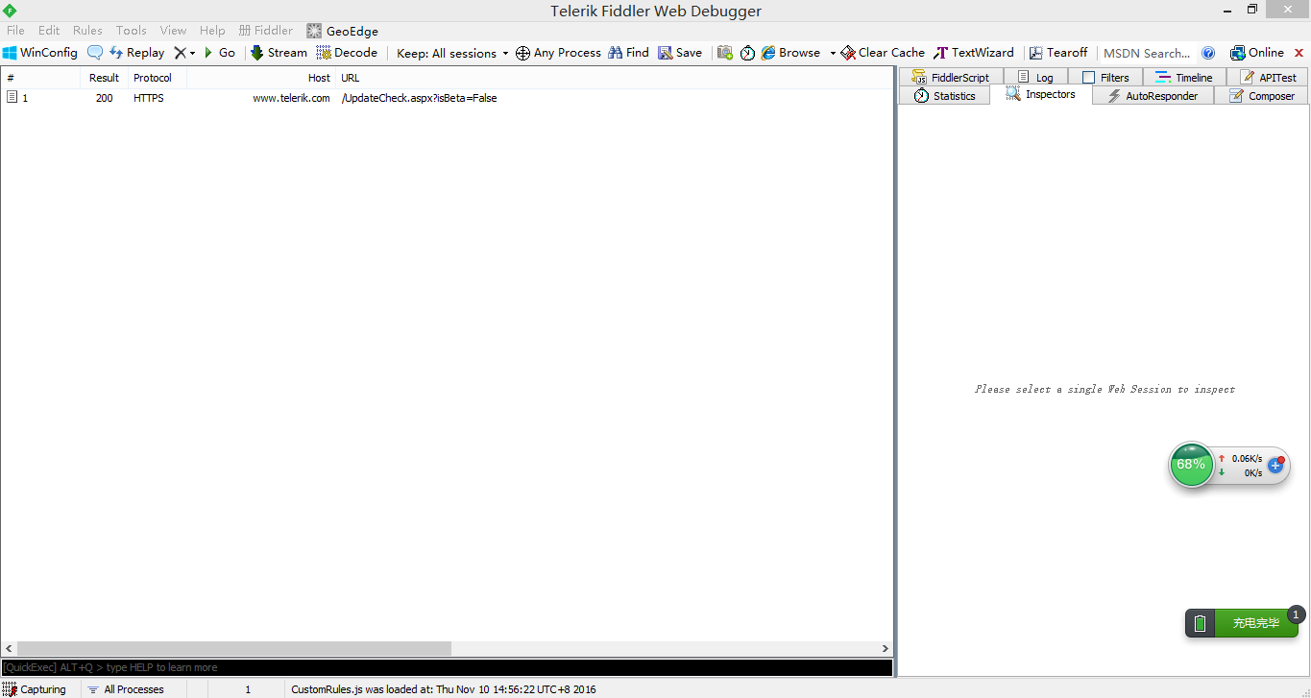Replay the selected session
Image resolution: width=1311 pixels, height=698 pixels.
click(x=136, y=53)
